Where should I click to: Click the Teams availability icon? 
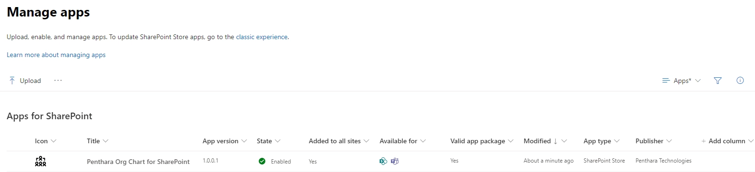point(395,161)
